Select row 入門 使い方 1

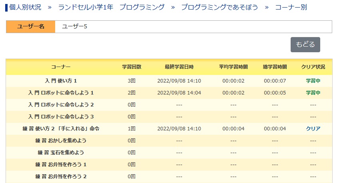point(169,81)
